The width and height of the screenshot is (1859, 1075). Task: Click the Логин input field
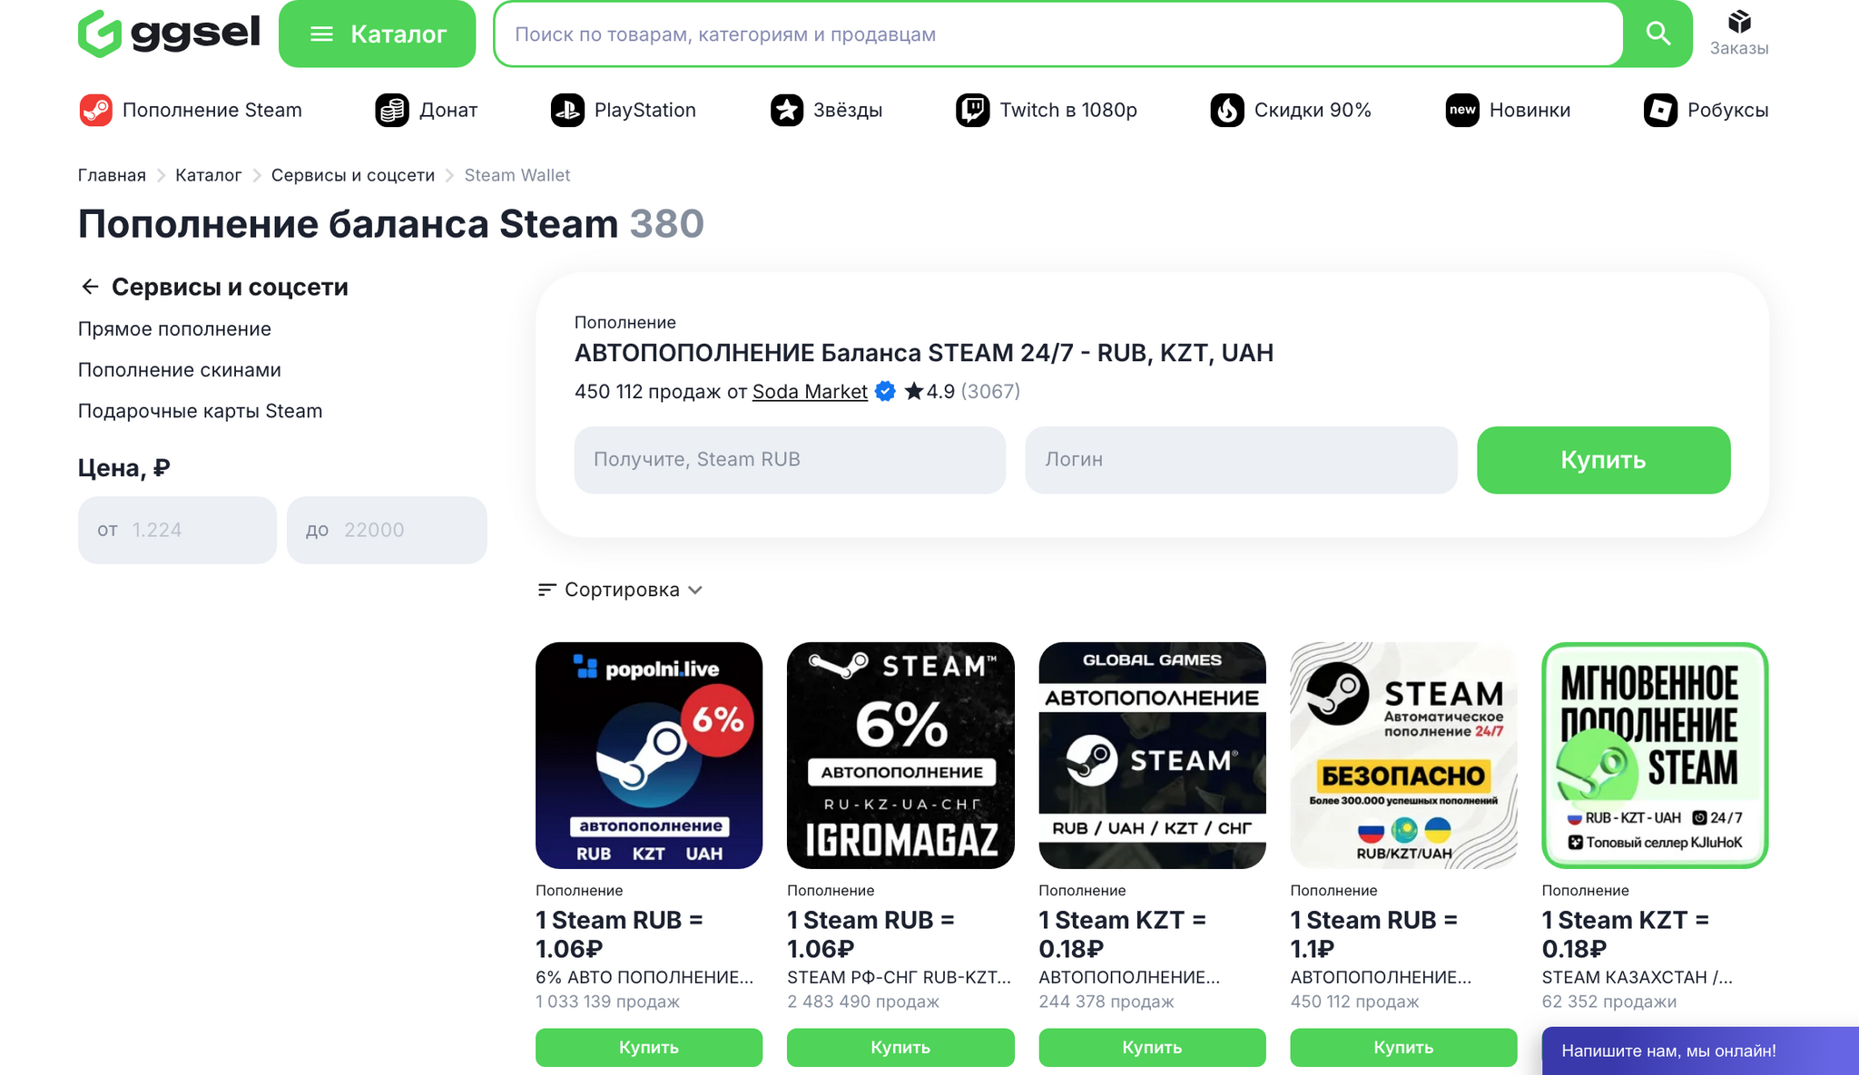[1241, 460]
